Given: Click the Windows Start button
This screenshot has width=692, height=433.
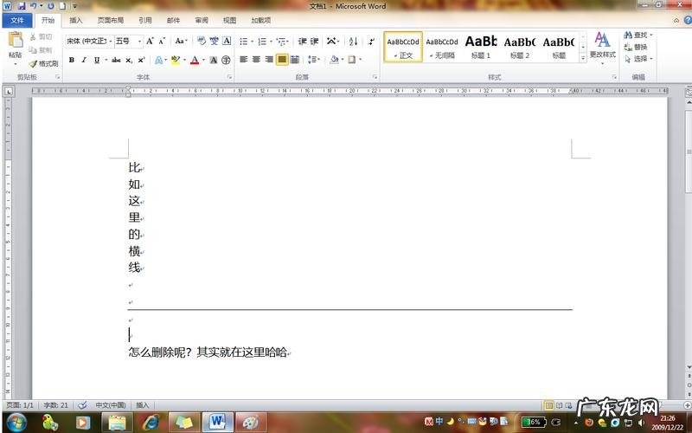Looking at the screenshot, I should 17,422.
